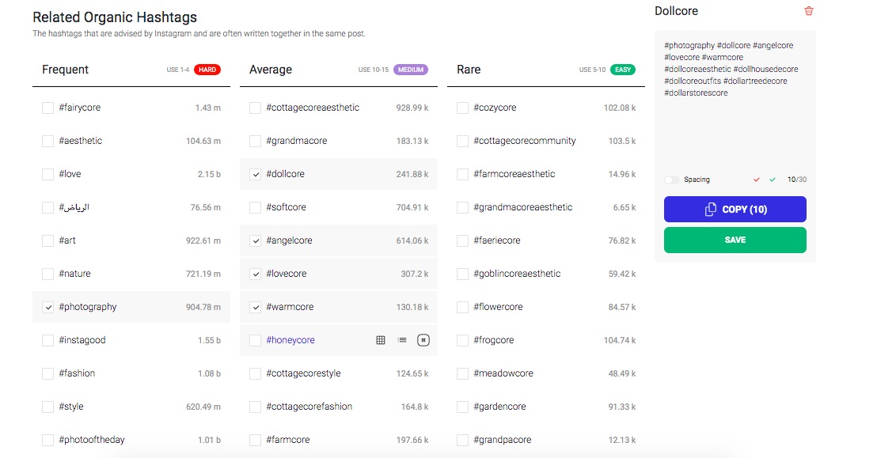Uncheck #dollcore in Average column
This screenshot has height=458, width=896.
pos(254,173)
